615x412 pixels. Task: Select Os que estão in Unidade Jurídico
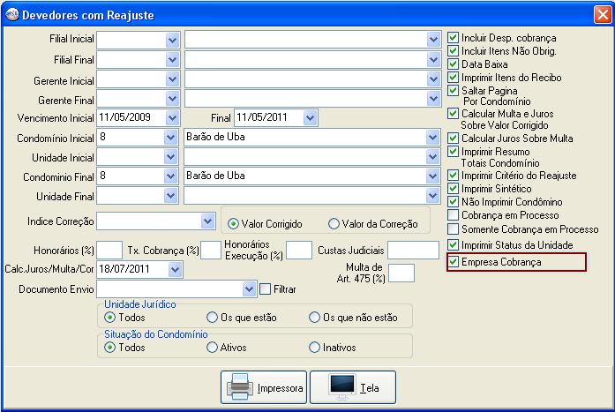coord(212,318)
